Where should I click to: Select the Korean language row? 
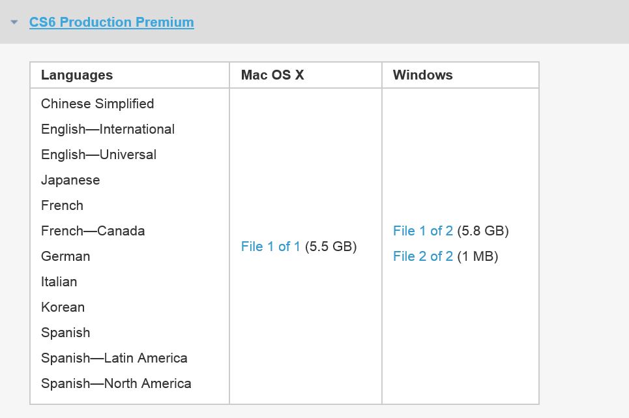[x=63, y=307]
